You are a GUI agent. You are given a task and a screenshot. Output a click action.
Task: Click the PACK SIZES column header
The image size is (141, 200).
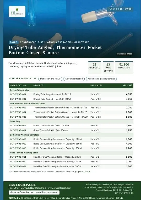tap(96, 86)
